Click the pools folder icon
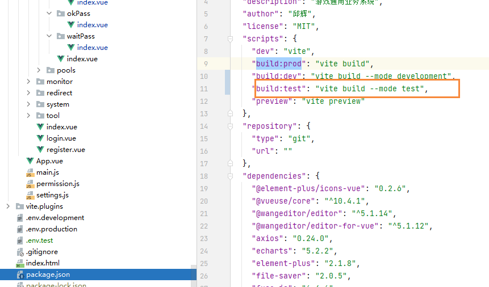 point(50,70)
